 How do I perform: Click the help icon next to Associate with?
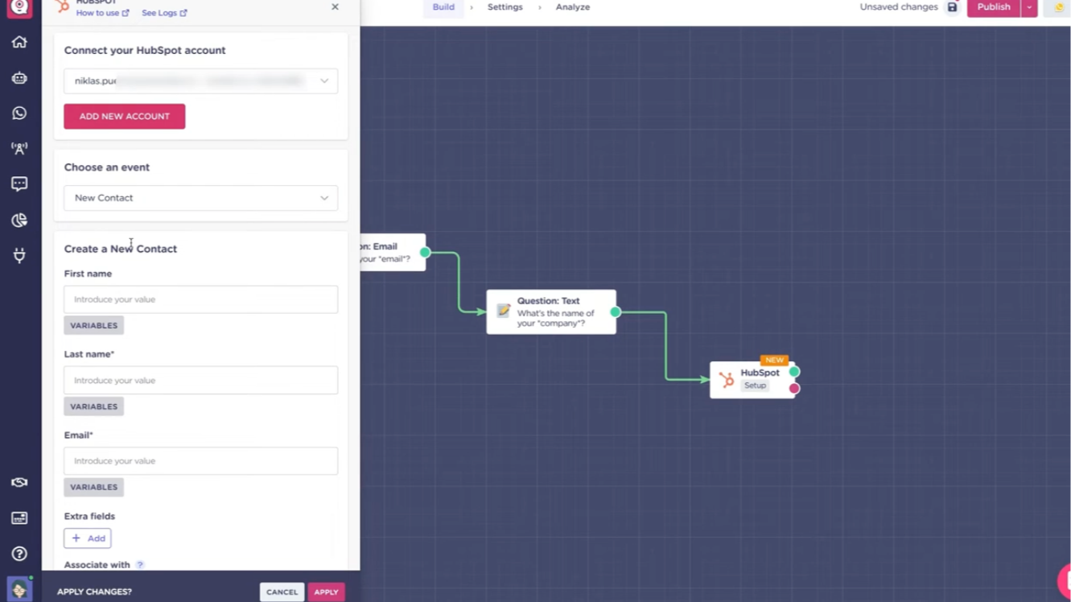(140, 565)
